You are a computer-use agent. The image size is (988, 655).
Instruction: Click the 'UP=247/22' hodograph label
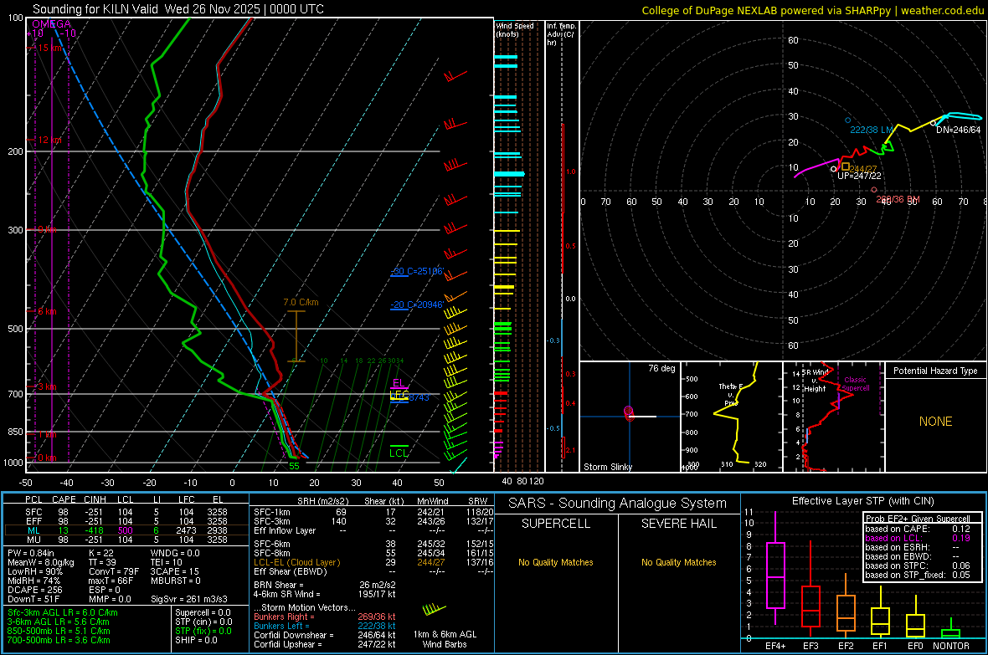tap(859, 176)
